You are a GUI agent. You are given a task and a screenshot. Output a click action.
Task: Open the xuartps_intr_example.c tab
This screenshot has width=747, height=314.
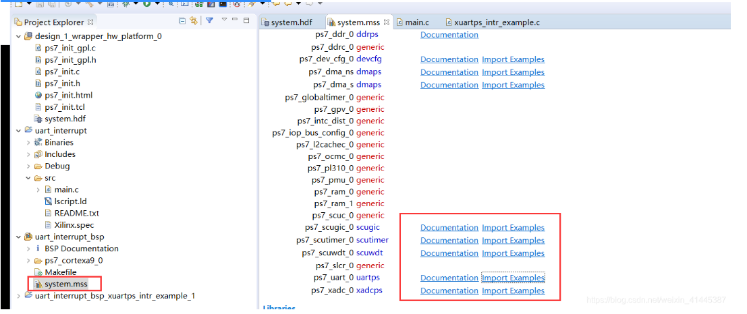point(496,22)
